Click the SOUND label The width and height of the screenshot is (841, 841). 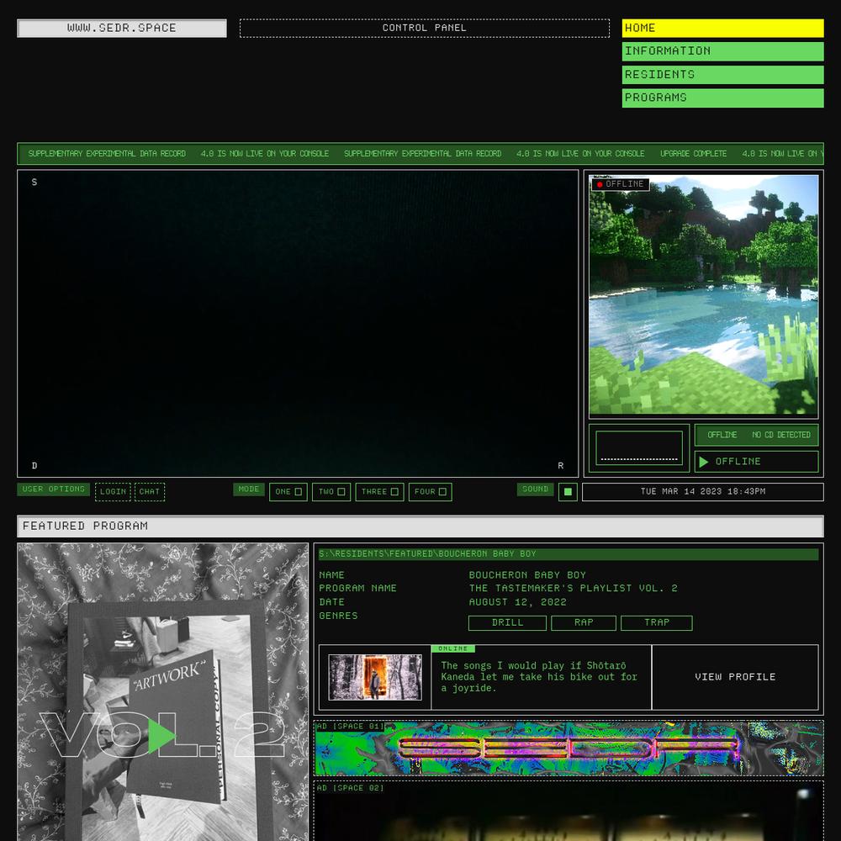click(535, 489)
